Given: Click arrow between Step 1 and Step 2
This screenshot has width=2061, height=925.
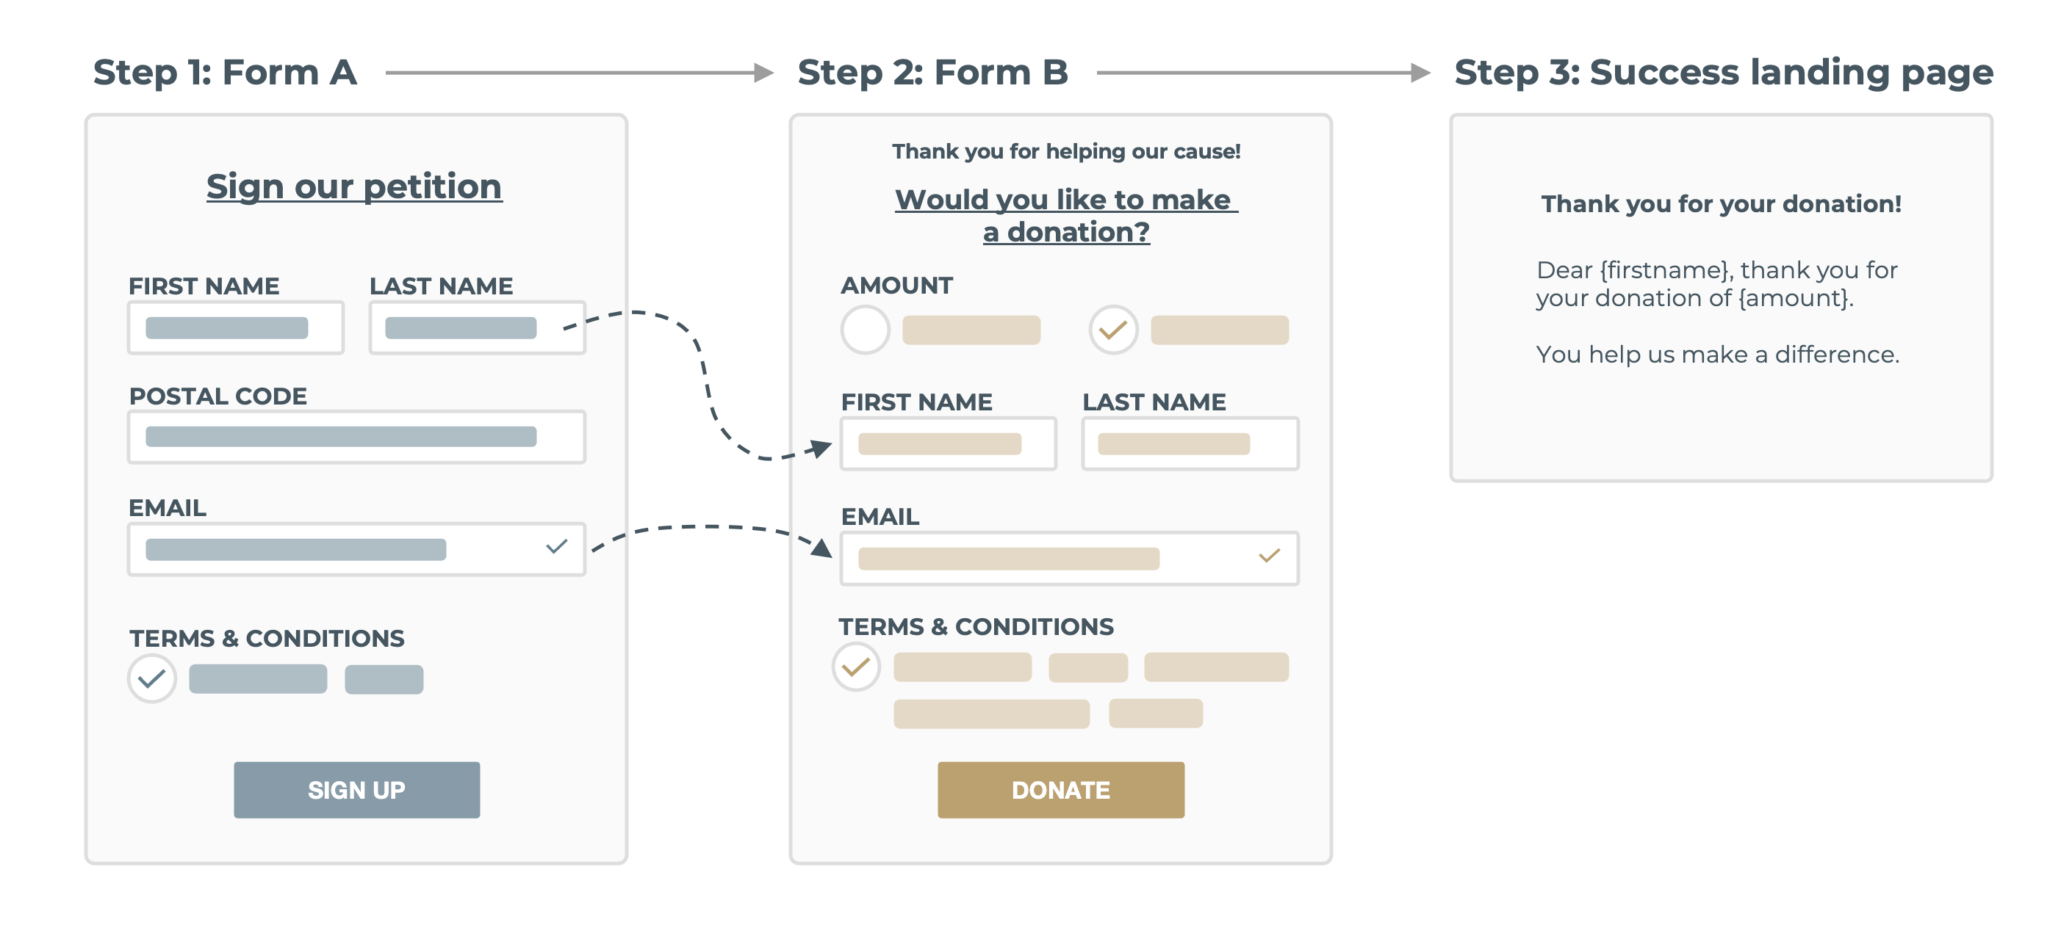Looking at the screenshot, I should coord(579,73).
